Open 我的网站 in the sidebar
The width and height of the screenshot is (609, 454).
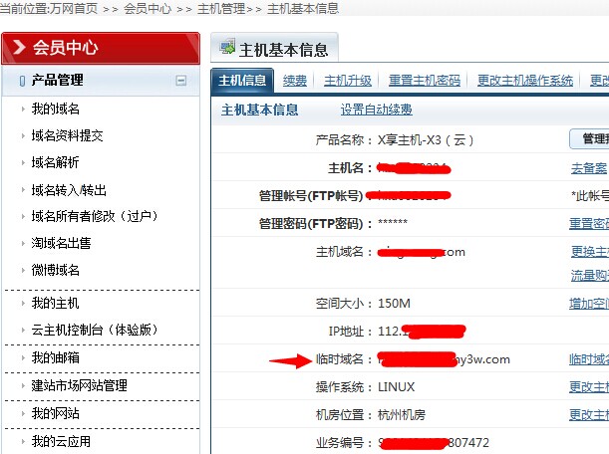pos(56,413)
